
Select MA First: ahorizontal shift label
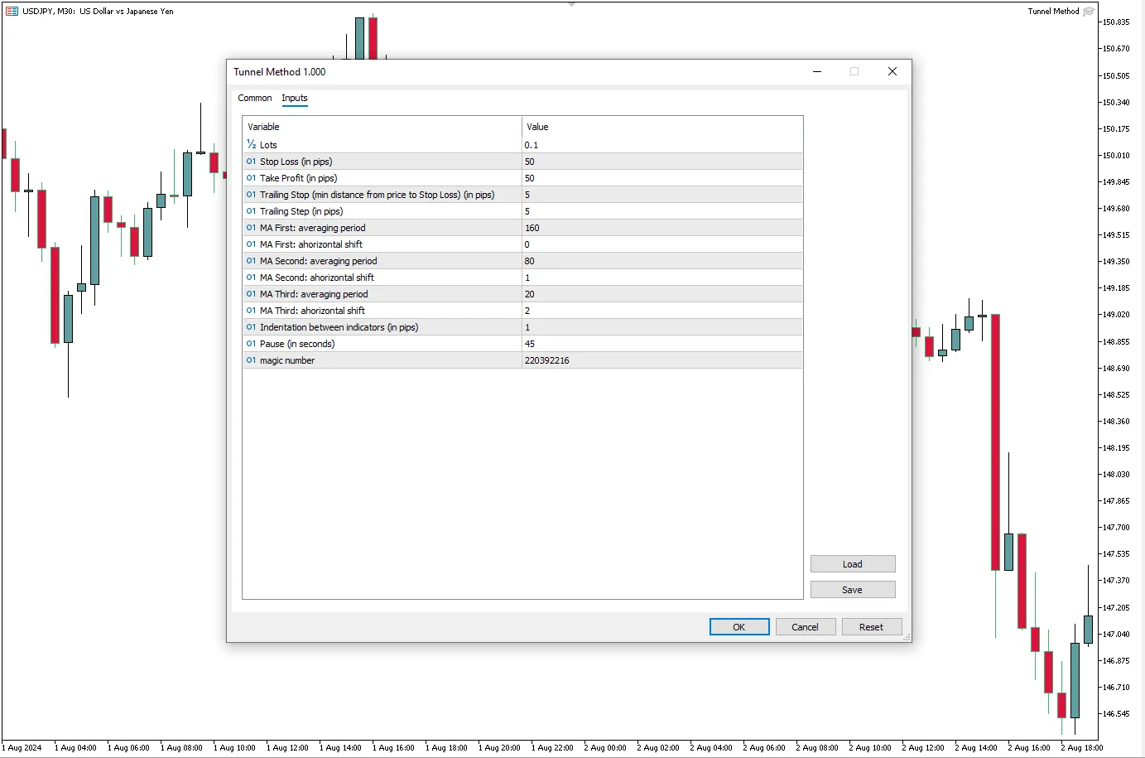[311, 244]
